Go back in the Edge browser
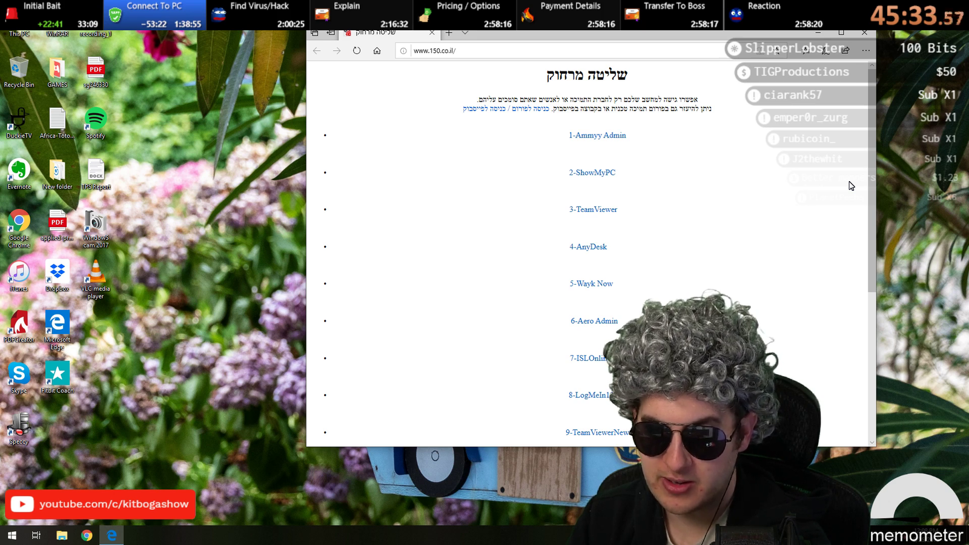 click(x=317, y=51)
